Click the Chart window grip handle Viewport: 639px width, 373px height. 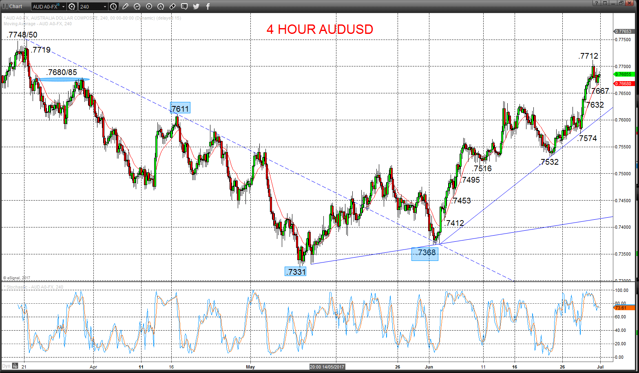click(5, 7)
